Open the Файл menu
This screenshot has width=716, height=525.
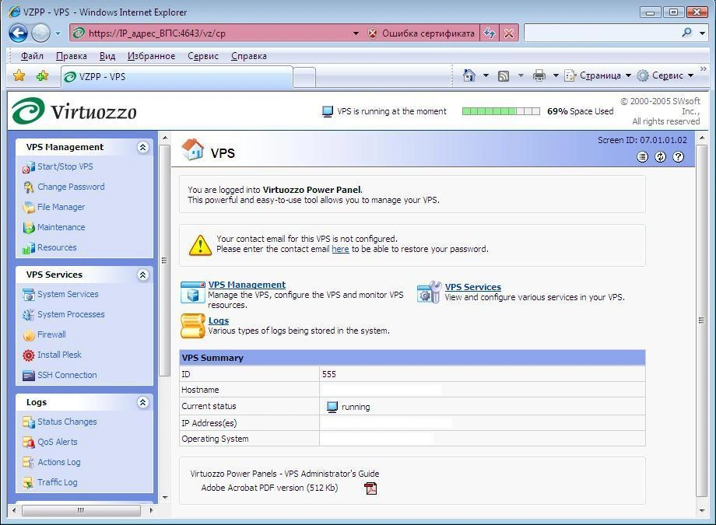click(x=32, y=56)
